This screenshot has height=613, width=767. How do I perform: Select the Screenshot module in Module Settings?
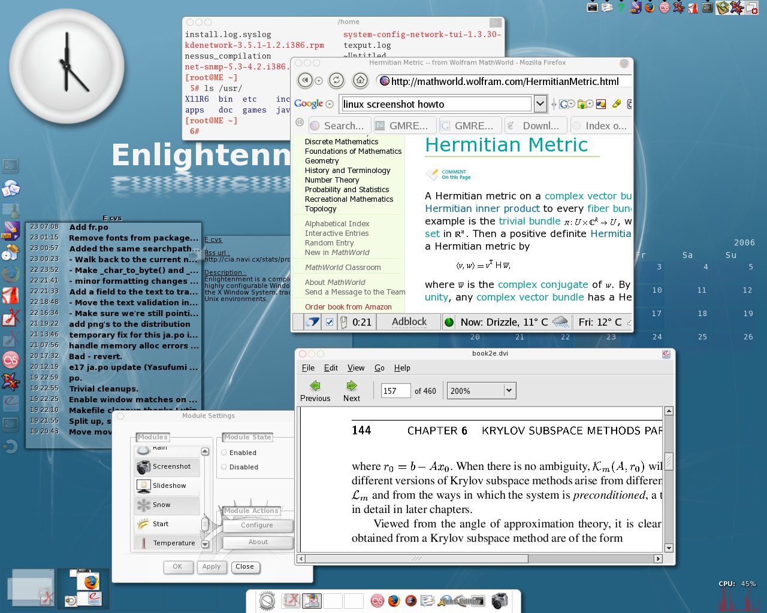coord(167,467)
